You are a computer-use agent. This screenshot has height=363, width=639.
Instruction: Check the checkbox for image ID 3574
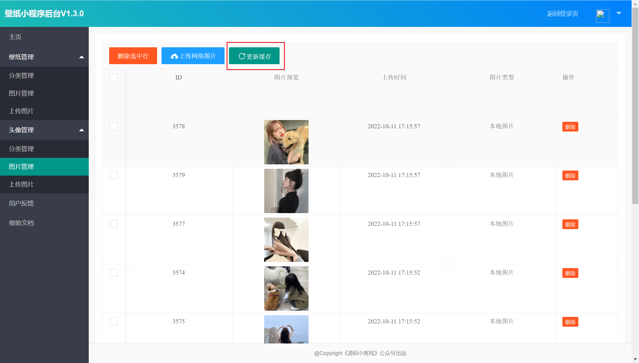click(114, 273)
